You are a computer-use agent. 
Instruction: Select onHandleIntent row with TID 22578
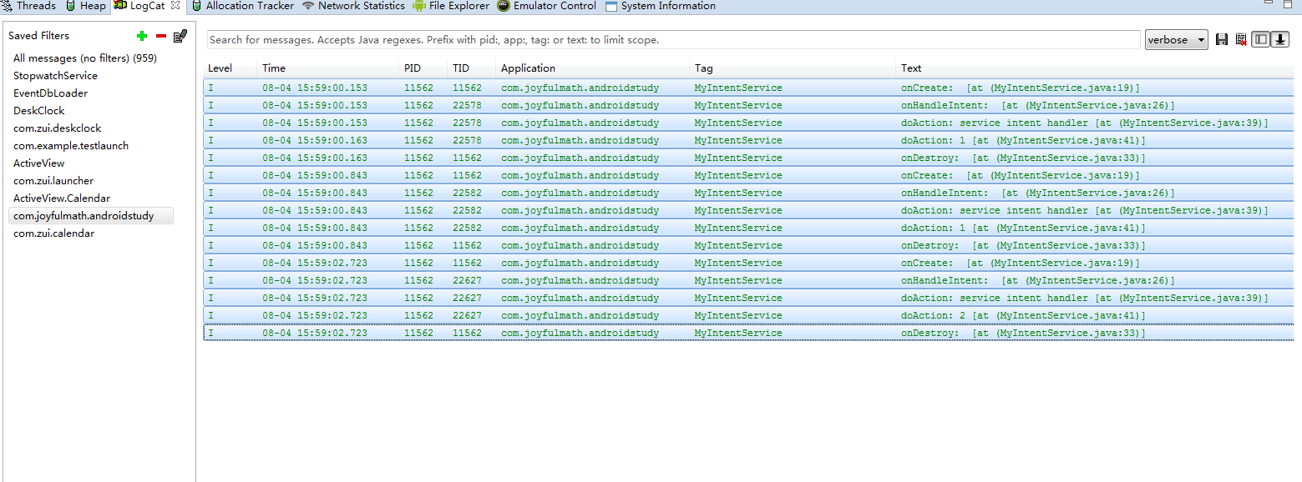click(x=748, y=105)
